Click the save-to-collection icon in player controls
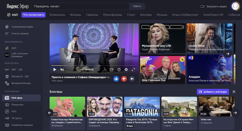Viewport: 242px width, 131px height. (x=112, y=70)
